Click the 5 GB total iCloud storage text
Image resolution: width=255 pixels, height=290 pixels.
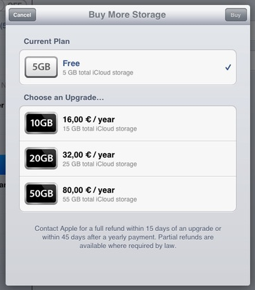98,72
